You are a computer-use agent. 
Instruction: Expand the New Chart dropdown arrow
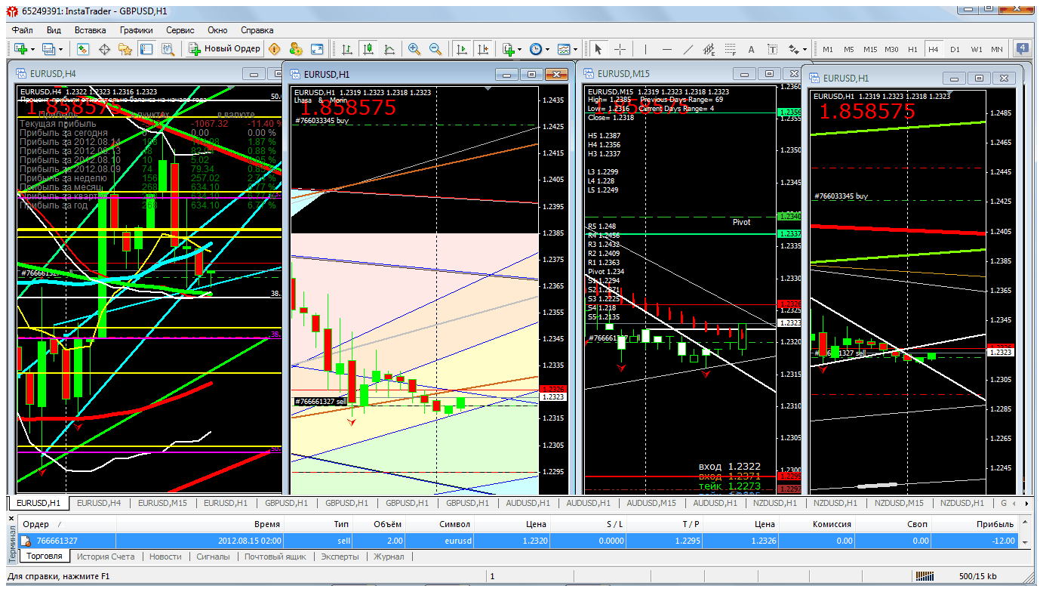(32, 49)
